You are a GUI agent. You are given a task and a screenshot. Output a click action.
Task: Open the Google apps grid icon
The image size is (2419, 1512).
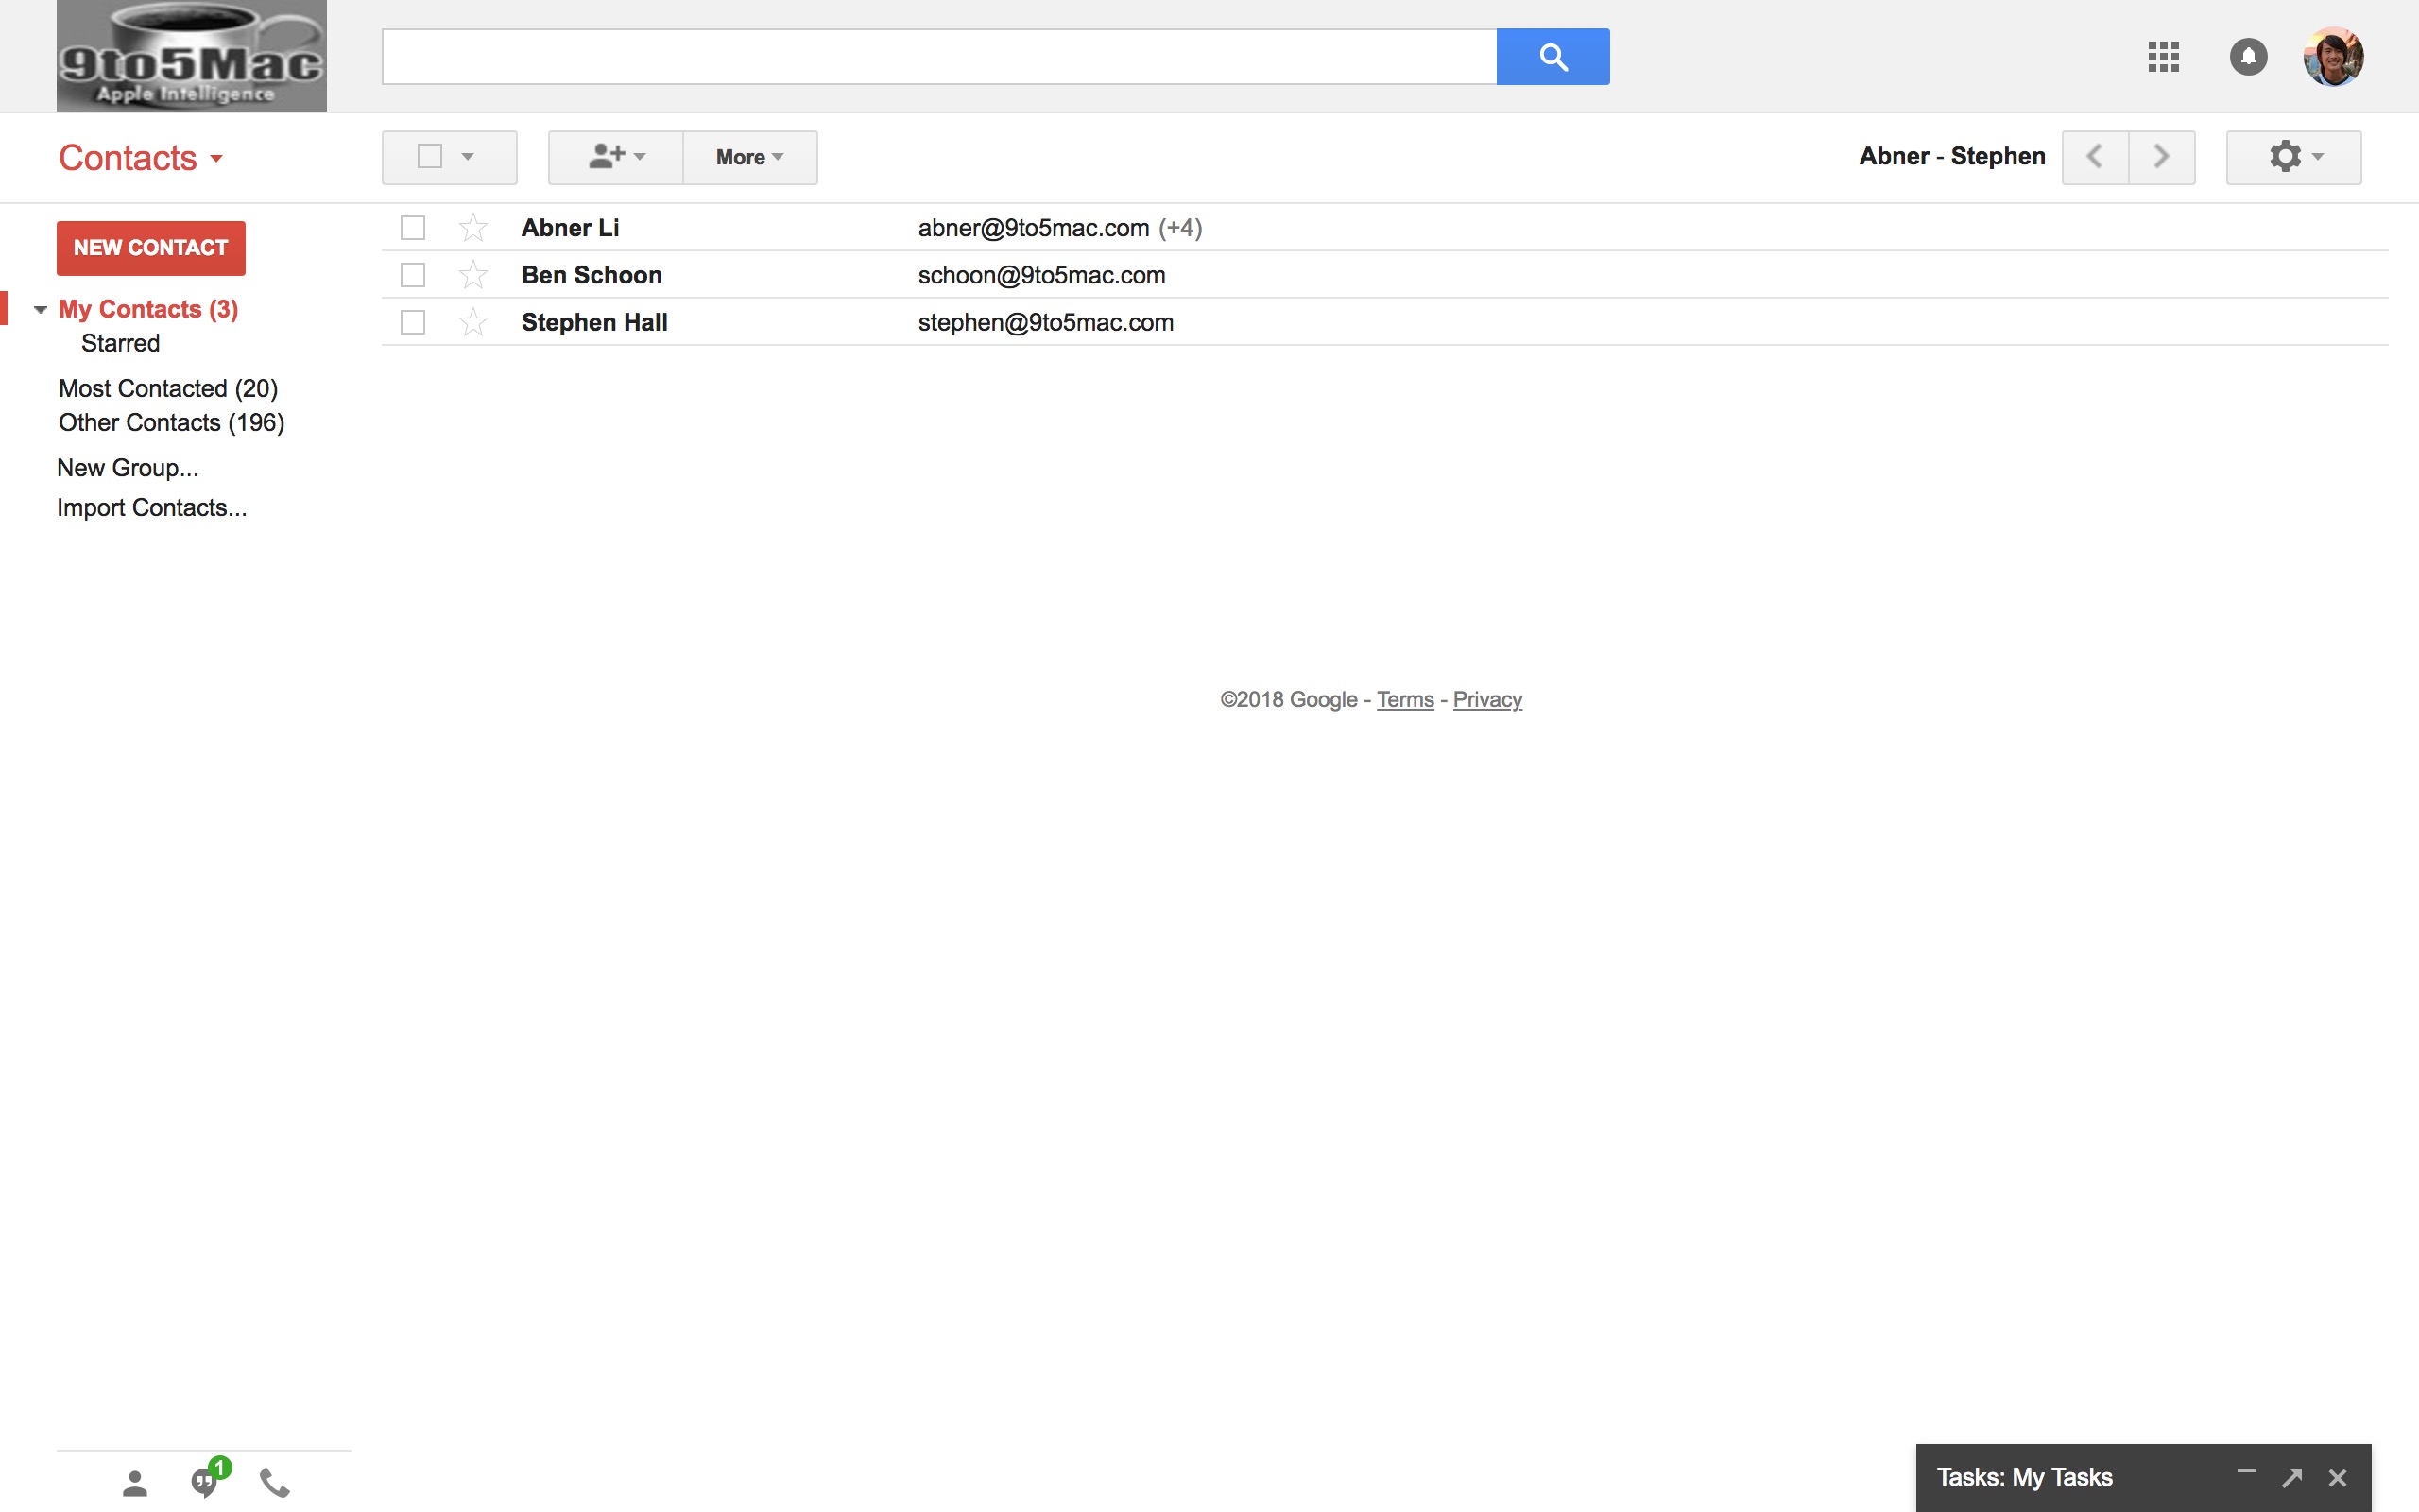2163,56
